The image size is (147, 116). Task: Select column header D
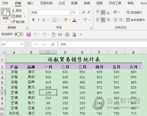(65, 52)
